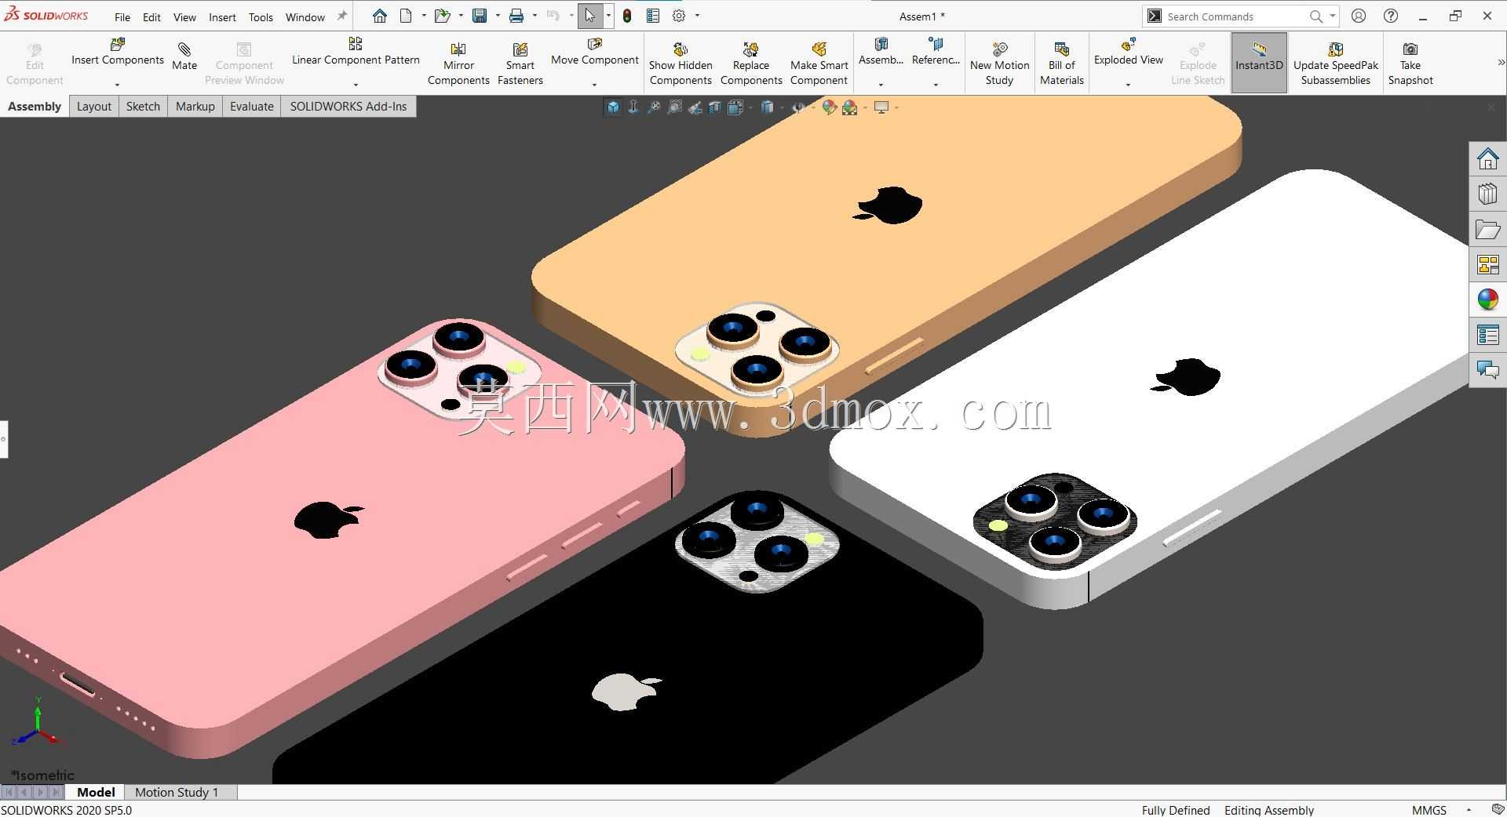Viewport: 1507px width, 817px height.
Task: Open the View menu
Action: [x=184, y=16]
